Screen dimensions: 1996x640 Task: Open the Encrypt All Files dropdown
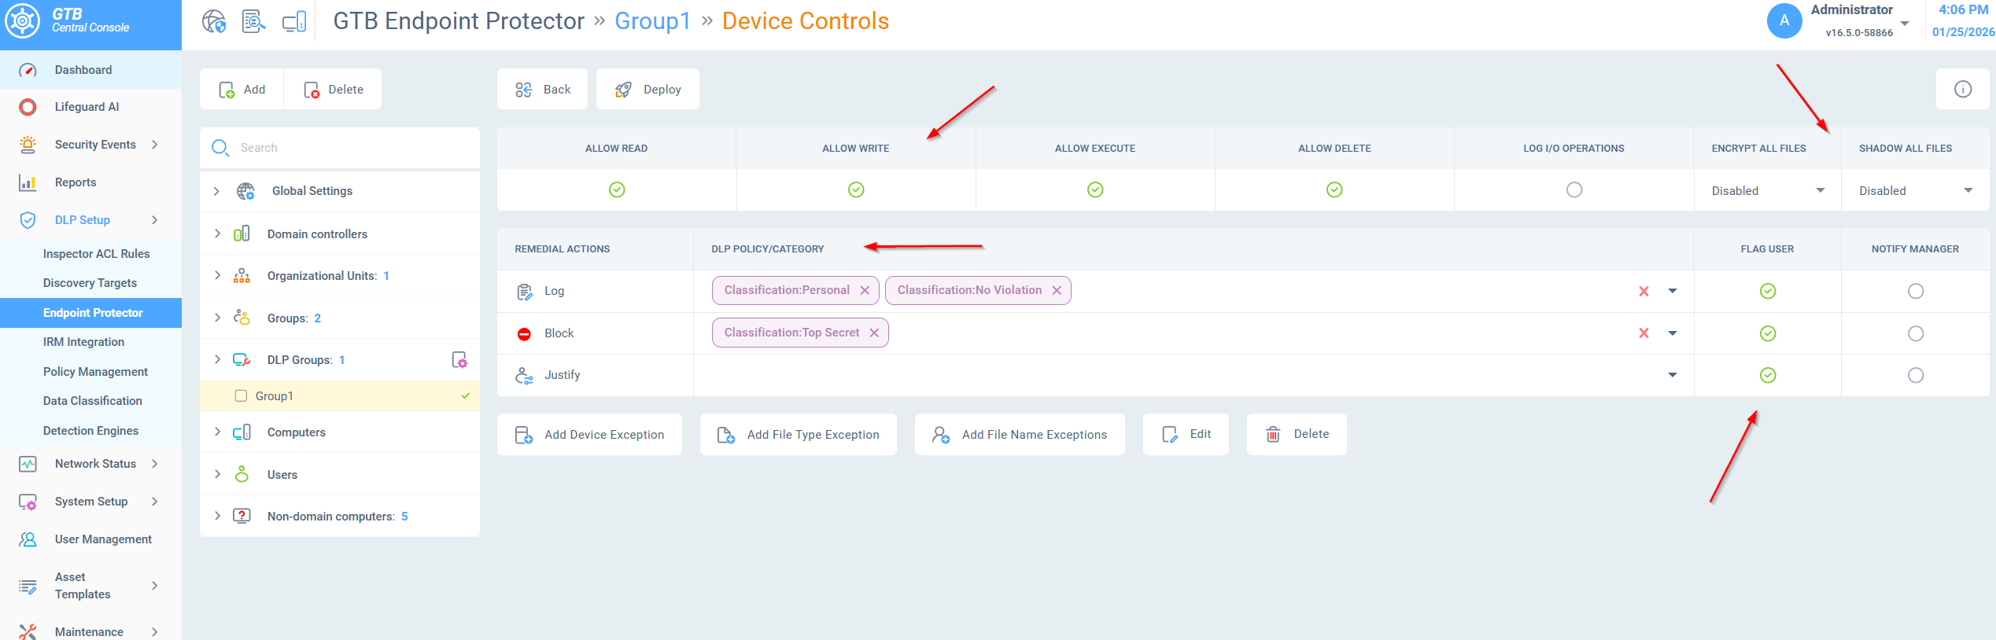1768,190
